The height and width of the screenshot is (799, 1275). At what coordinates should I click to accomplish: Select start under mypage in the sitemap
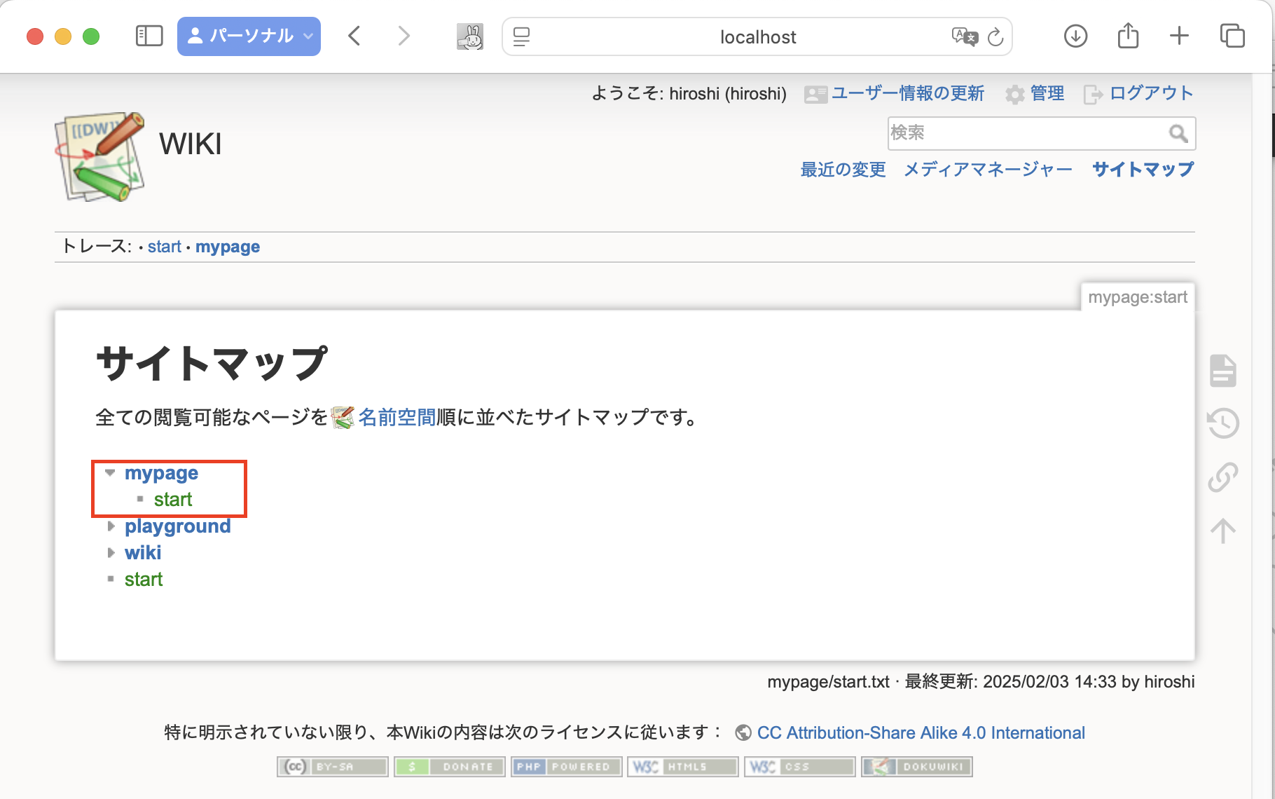(174, 499)
